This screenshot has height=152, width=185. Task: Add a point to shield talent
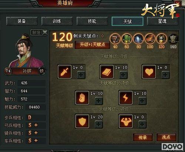pos(99,124)
